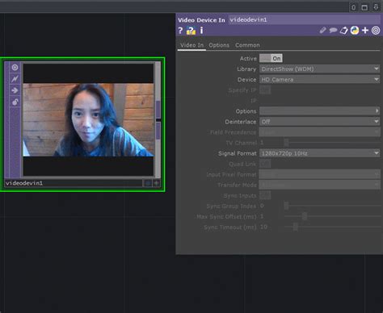Viewport: 383px width, 313px height.
Task: Open the Device HD Camera dropdown
Action: (319, 80)
